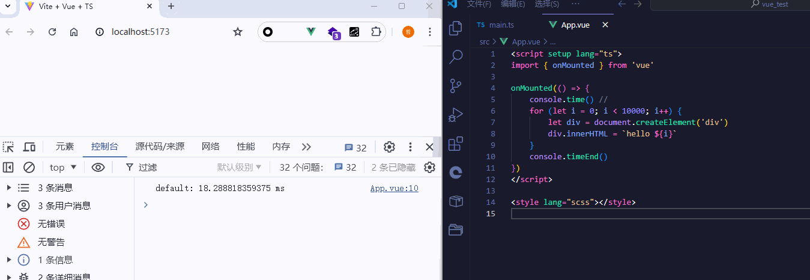Screen dimensions: 810x280
Task: Click the 32 issues counter in tab bar
Action: (x=355, y=147)
